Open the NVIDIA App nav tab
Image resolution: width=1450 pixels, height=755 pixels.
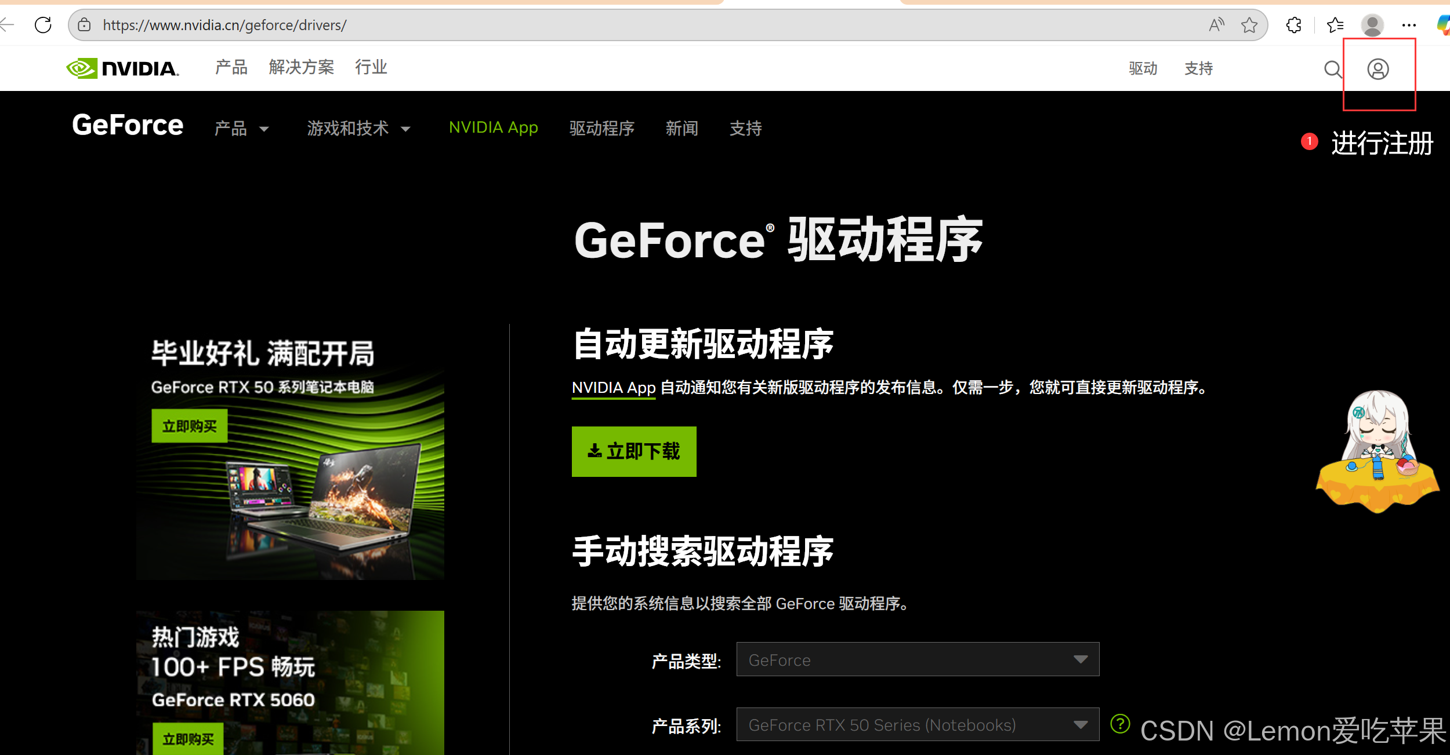tap(494, 127)
